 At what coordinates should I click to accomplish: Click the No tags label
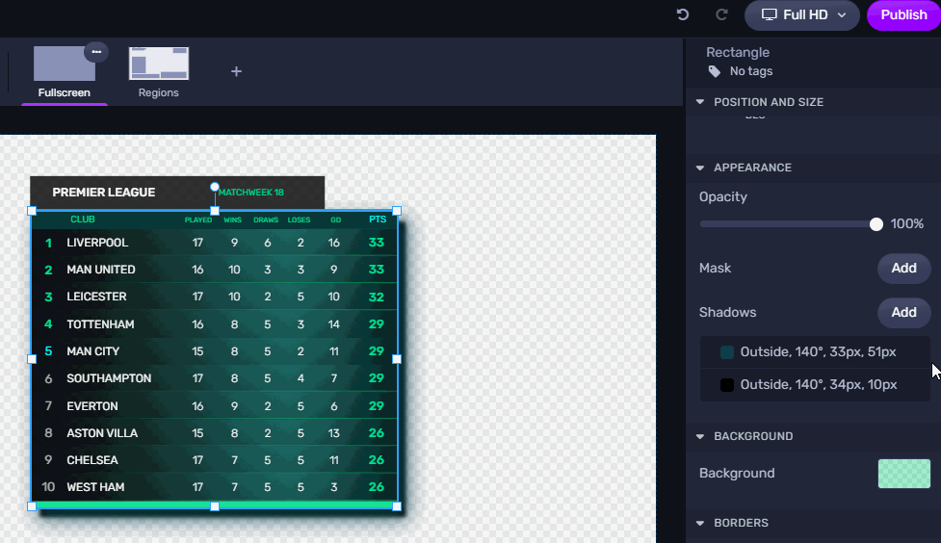coord(750,71)
